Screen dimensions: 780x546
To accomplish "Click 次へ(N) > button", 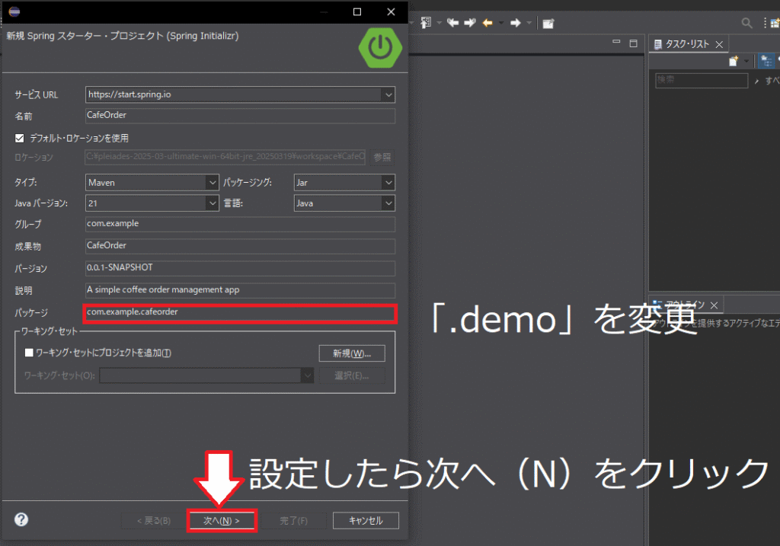I will point(222,521).
